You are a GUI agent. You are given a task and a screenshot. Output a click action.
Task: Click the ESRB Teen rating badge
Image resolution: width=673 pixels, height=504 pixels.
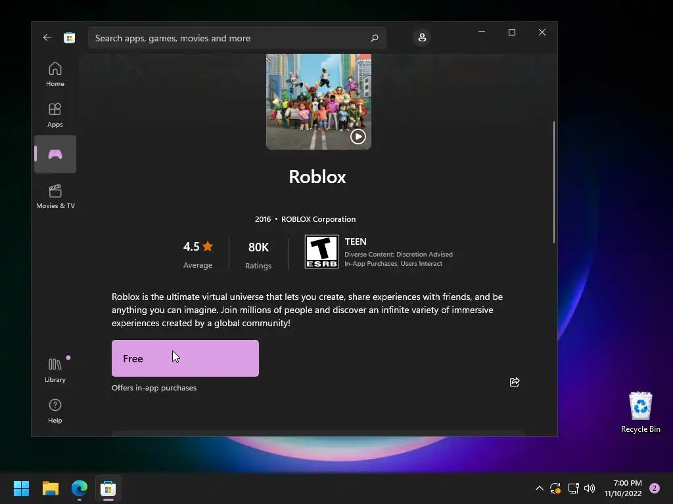pos(321,251)
